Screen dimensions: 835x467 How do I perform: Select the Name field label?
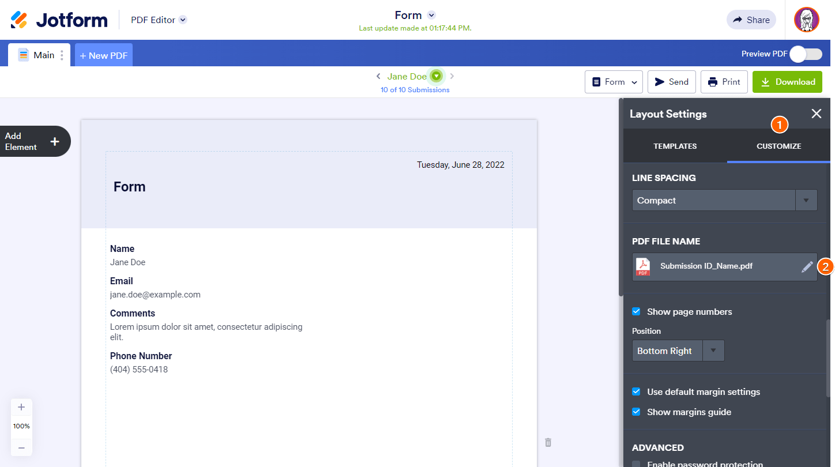click(x=122, y=249)
